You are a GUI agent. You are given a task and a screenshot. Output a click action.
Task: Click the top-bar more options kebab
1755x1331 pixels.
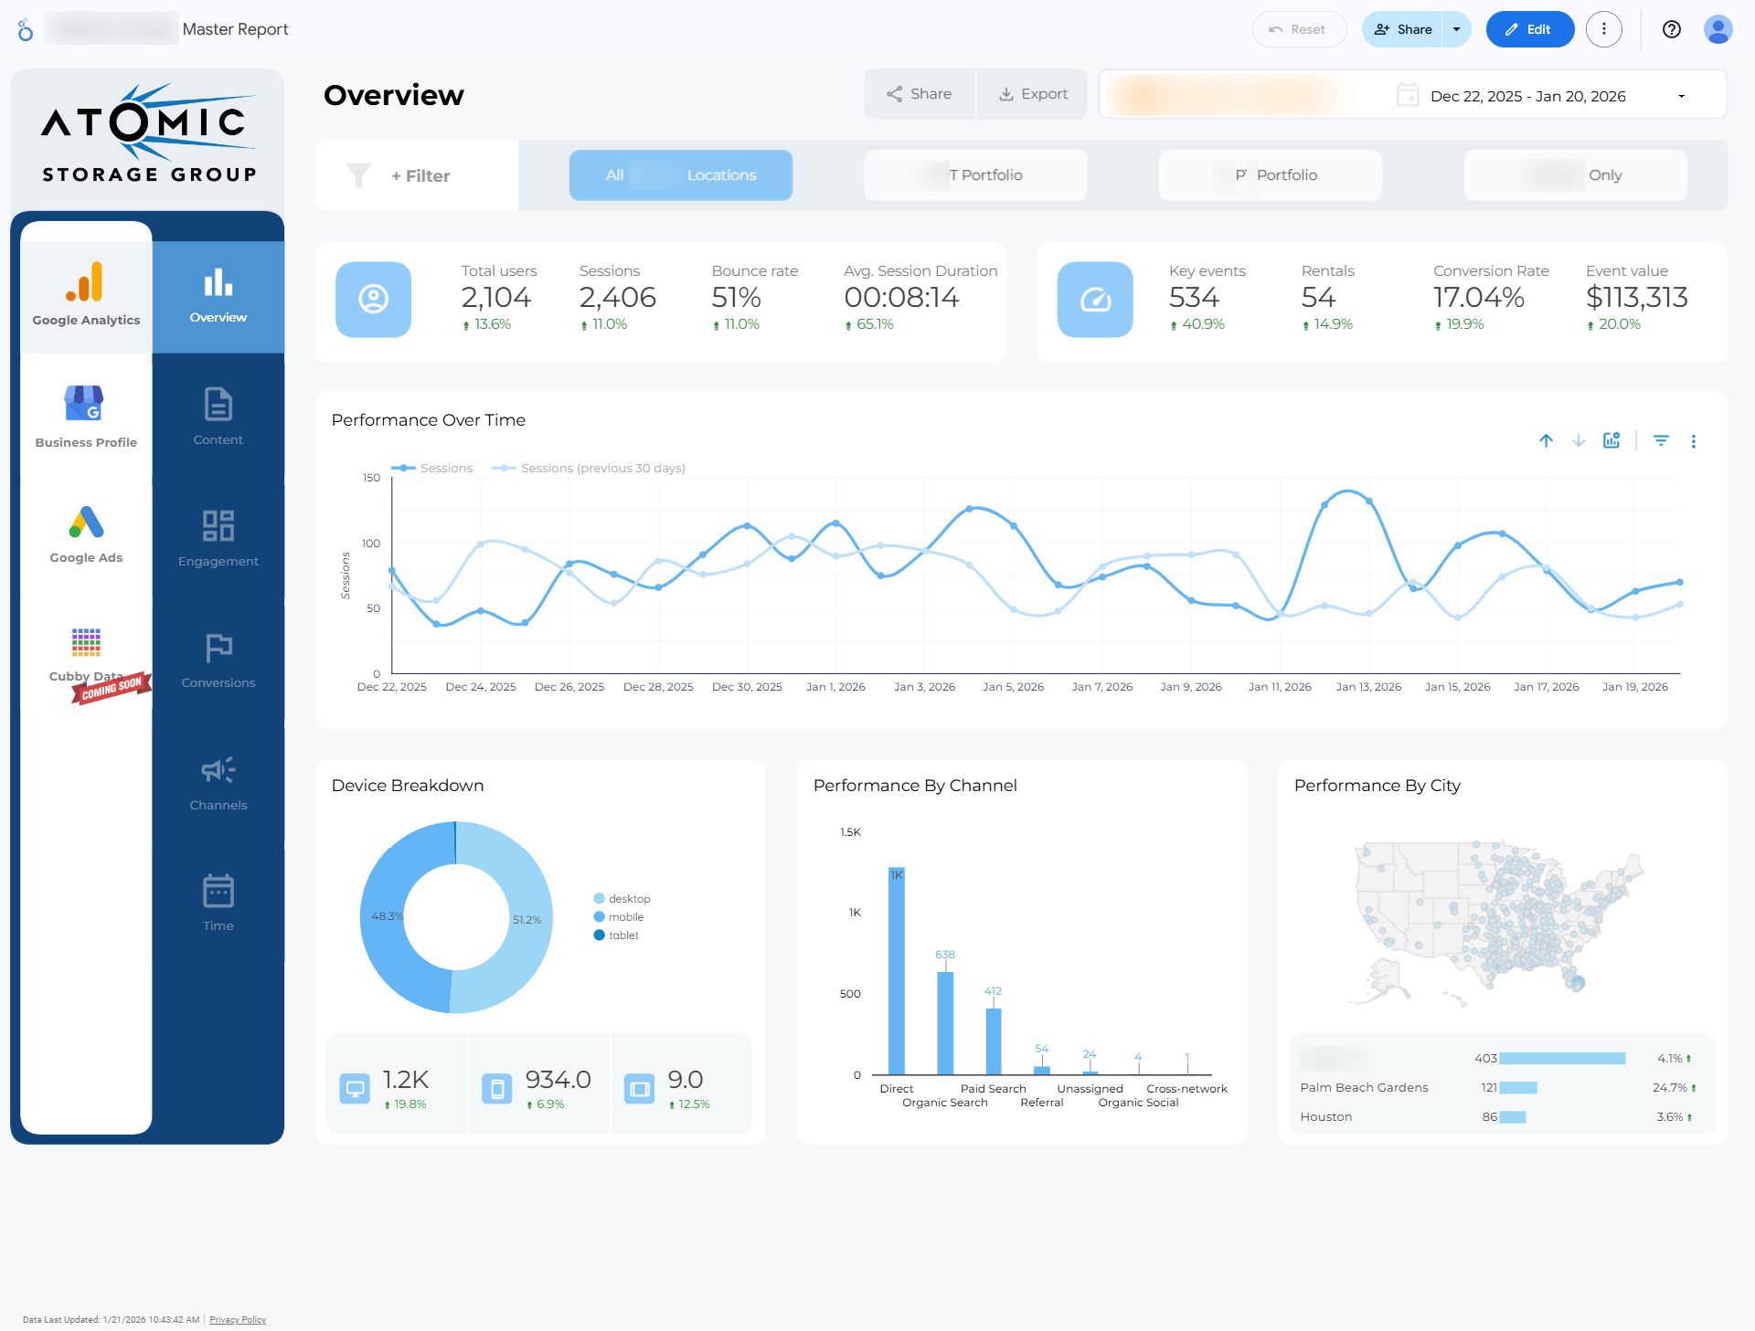(1604, 29)
